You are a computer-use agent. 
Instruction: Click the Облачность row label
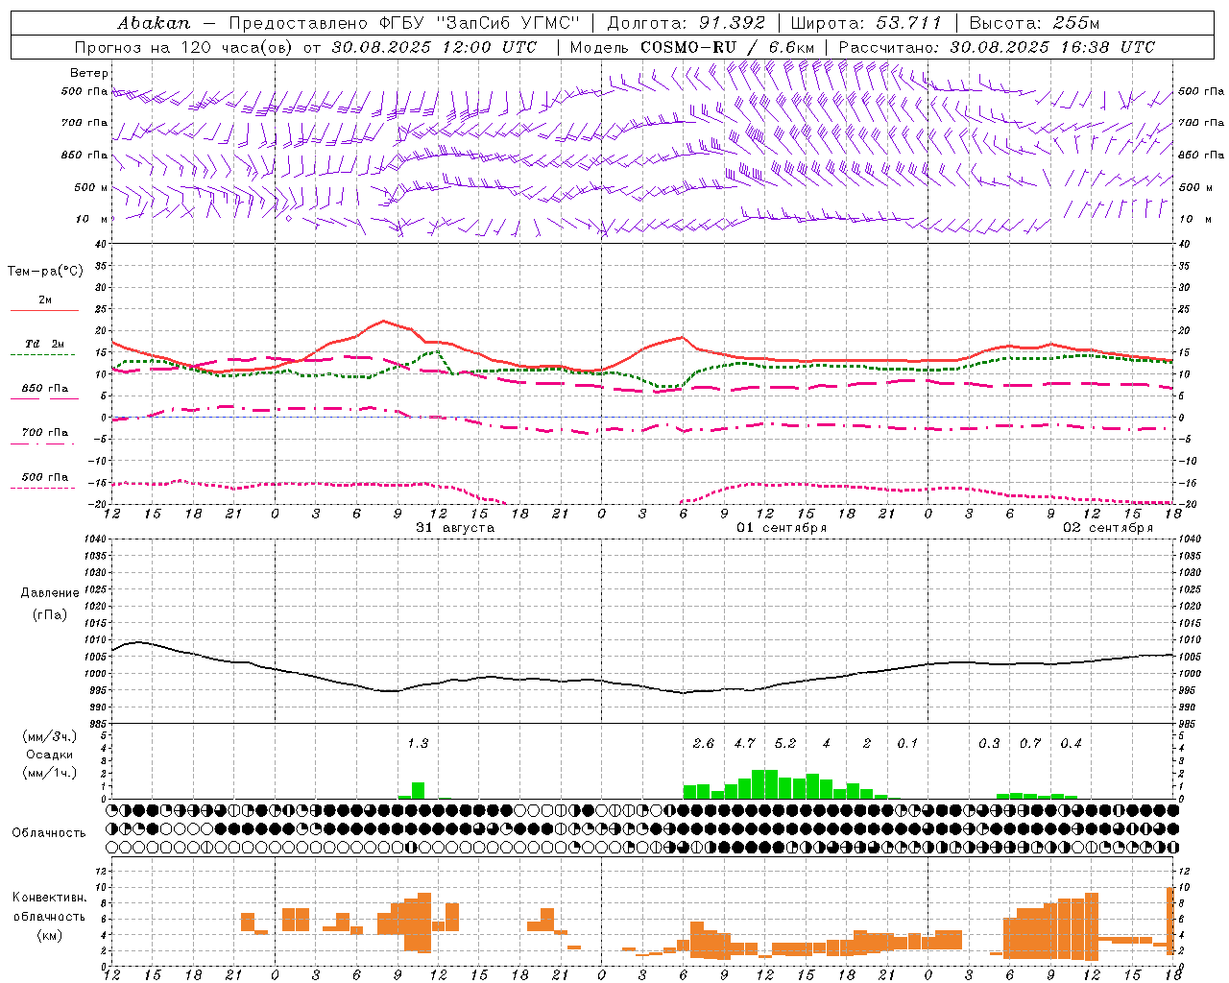[x=49, y=833]
